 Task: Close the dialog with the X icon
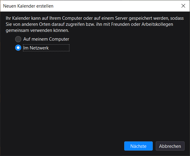point(183,6)
